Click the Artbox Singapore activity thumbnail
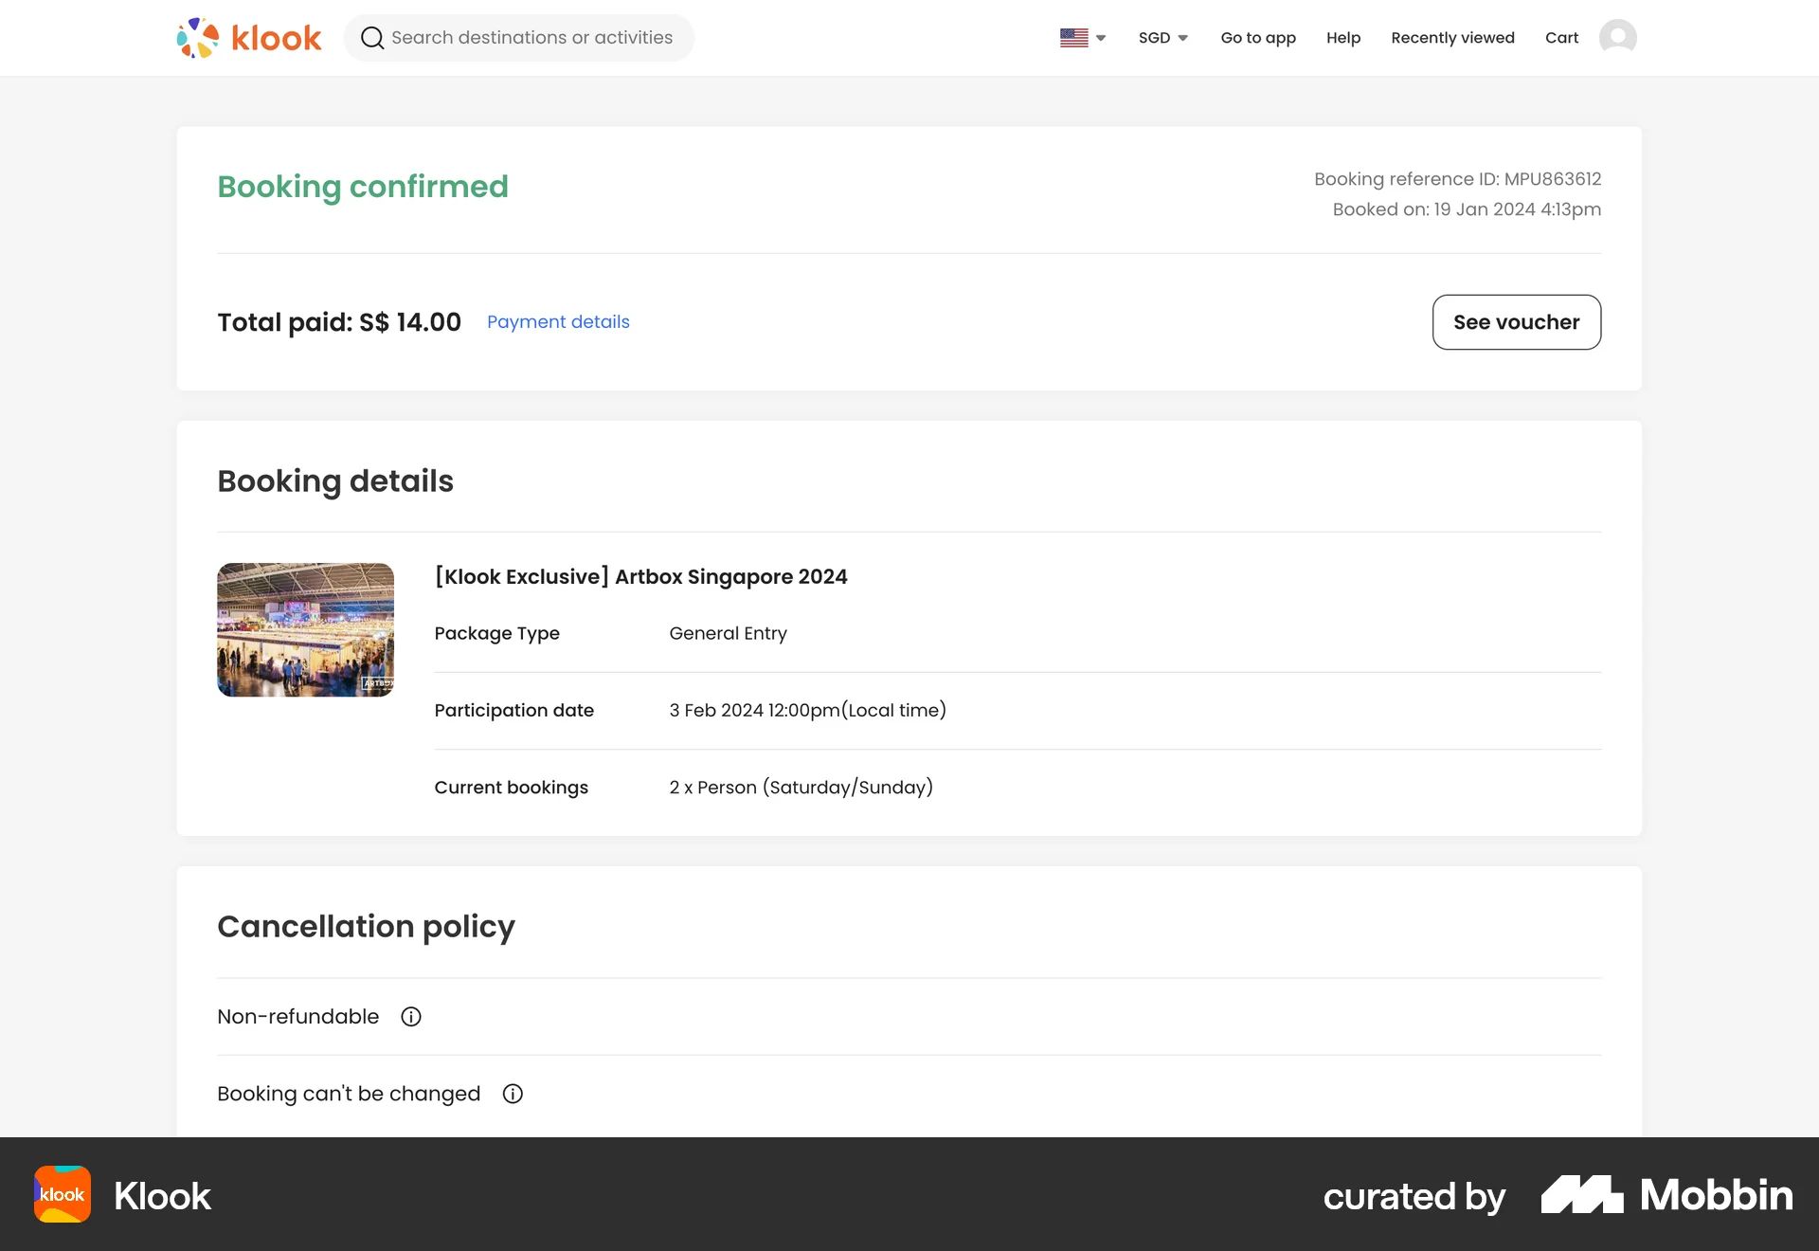The width and height of the screenshot is (1819, 1251). click(305, 628)
